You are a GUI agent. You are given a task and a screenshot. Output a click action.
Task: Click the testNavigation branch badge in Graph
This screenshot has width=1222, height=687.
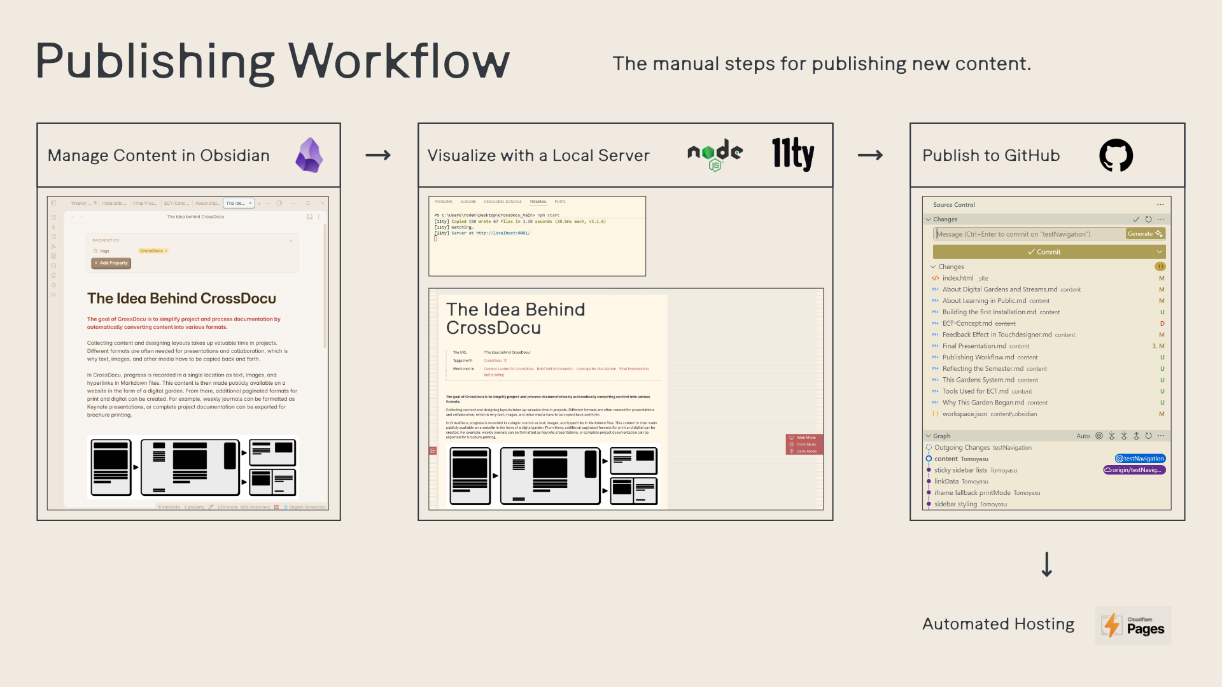click(1140, 459)
